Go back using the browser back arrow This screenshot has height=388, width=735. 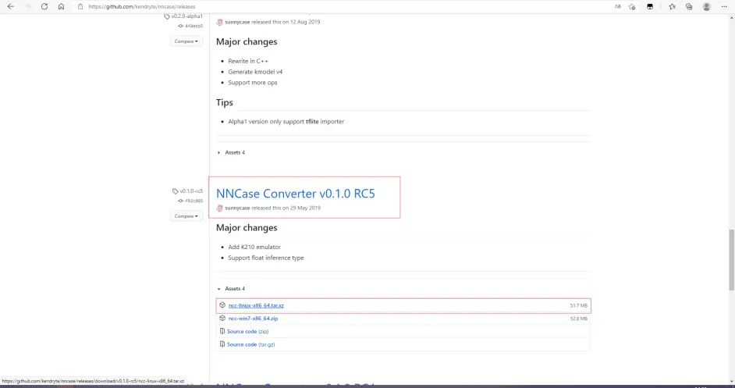(11, 6)
